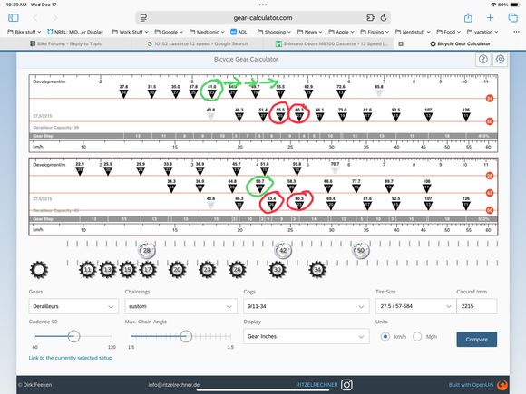Open the Fishing bookmarks folder
Viewport: 526px width, 394px height.
point(375,32)
